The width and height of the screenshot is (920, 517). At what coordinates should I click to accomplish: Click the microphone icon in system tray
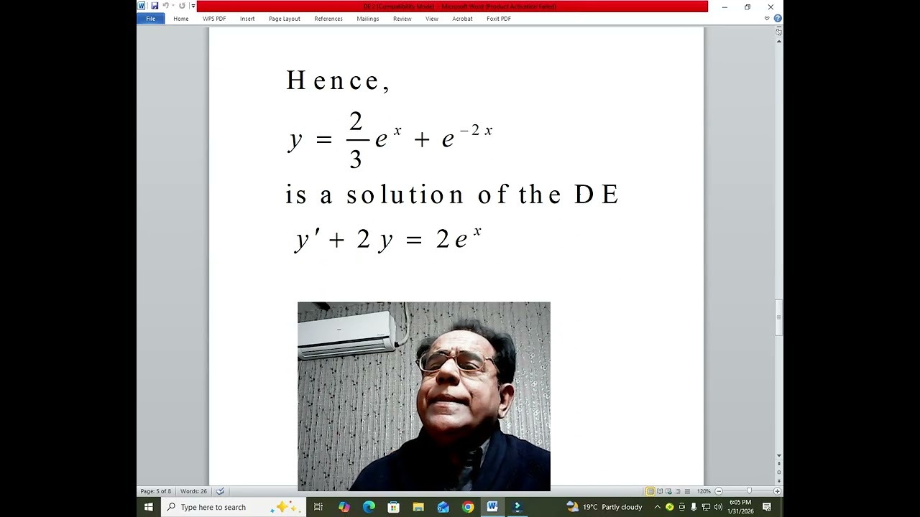[x=694, y=507]
